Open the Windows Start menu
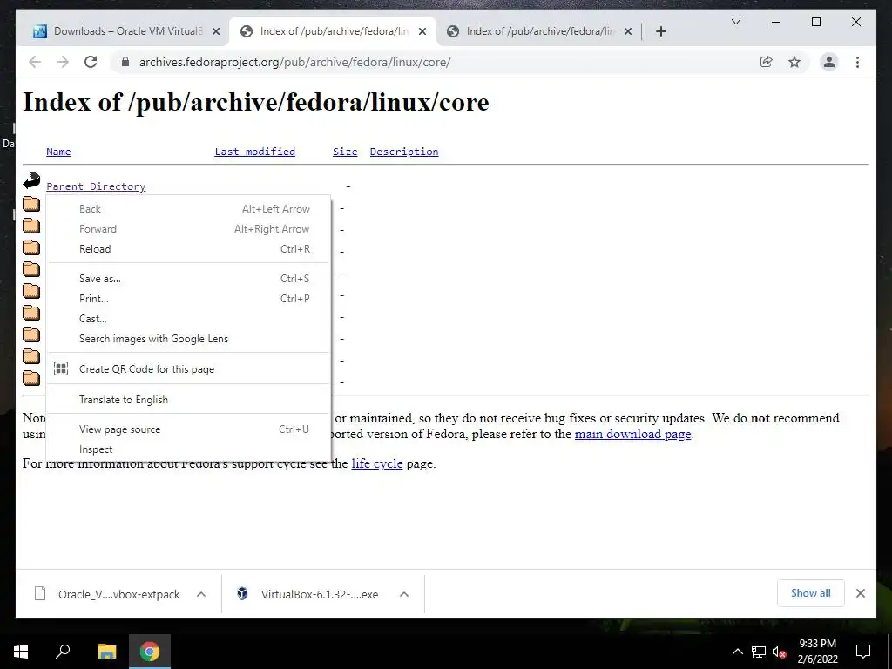This screenshot has width=892, height=669. [x=21, y=652]
